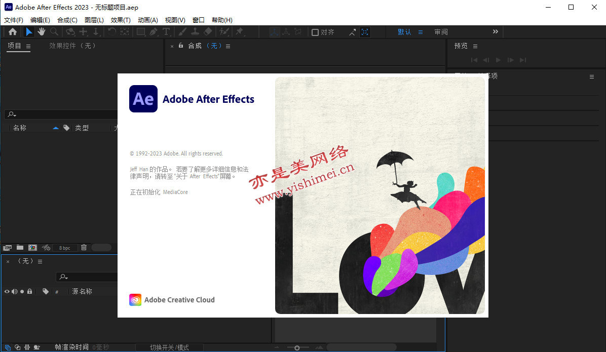Image resolution: width=606 pixels, height=352 pixels.
Task: Select the Clone Stamp tool
Action: pyautogui.click(x=195, y=32)
